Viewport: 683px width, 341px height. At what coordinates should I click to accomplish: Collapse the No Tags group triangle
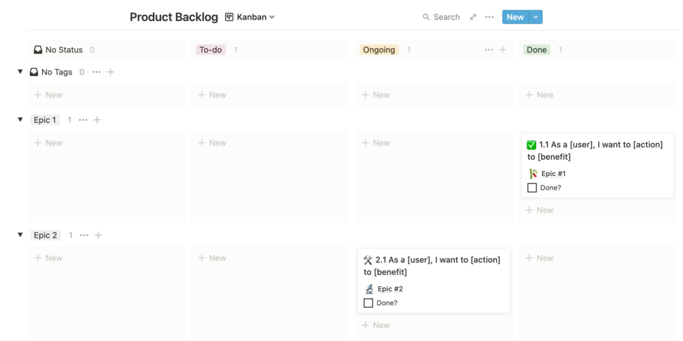pos(20,71)
